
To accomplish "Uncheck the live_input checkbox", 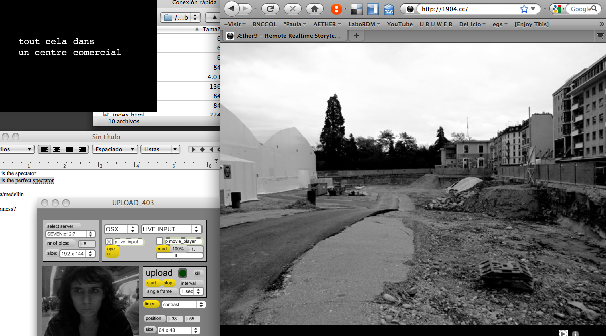I will tap(109, 242).
